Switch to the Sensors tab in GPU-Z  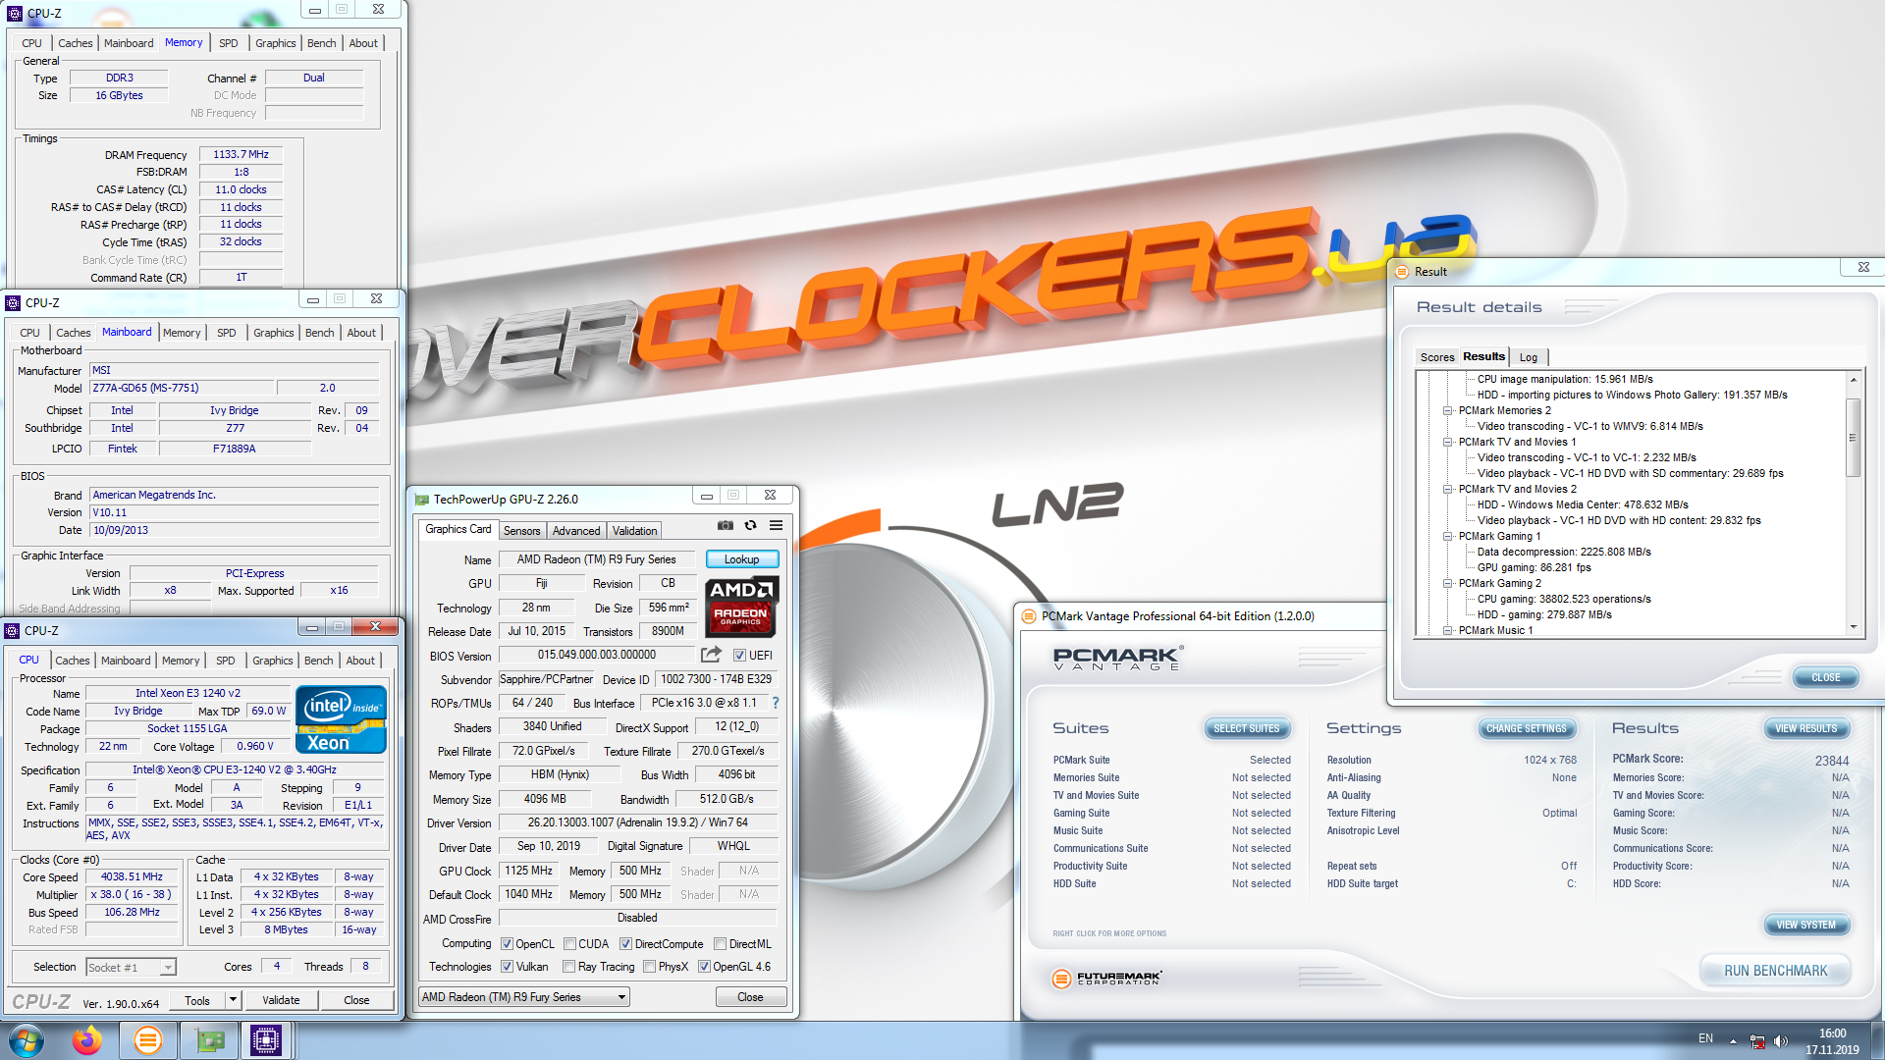coord(521,531)
